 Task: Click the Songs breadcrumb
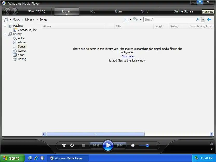tap(43, 19)
